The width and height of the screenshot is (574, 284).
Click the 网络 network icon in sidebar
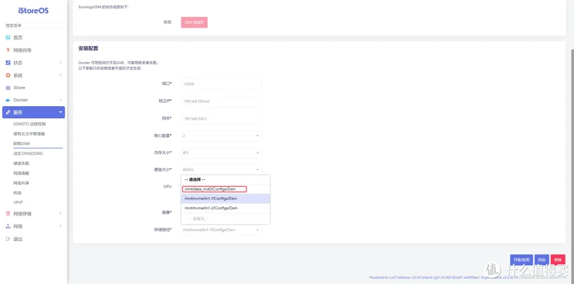pos(8,226)
